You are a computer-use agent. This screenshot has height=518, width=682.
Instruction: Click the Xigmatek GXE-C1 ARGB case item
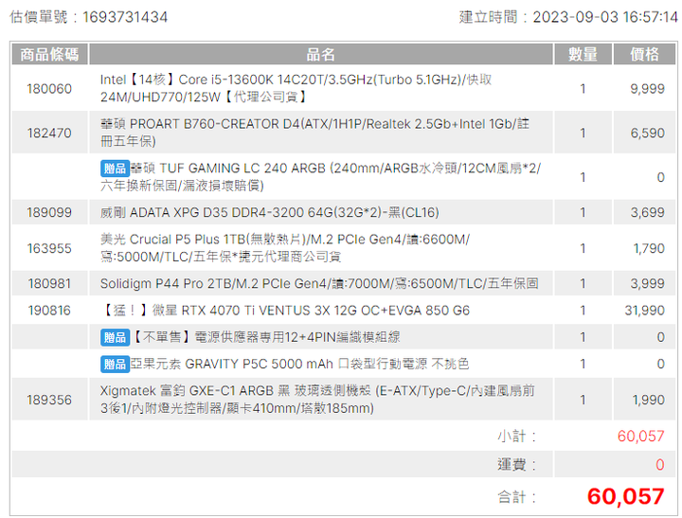[317, 400]
